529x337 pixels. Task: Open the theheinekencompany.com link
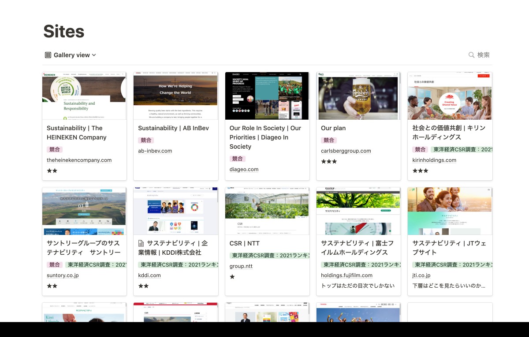pyautogui.click(x=79, y=160)
